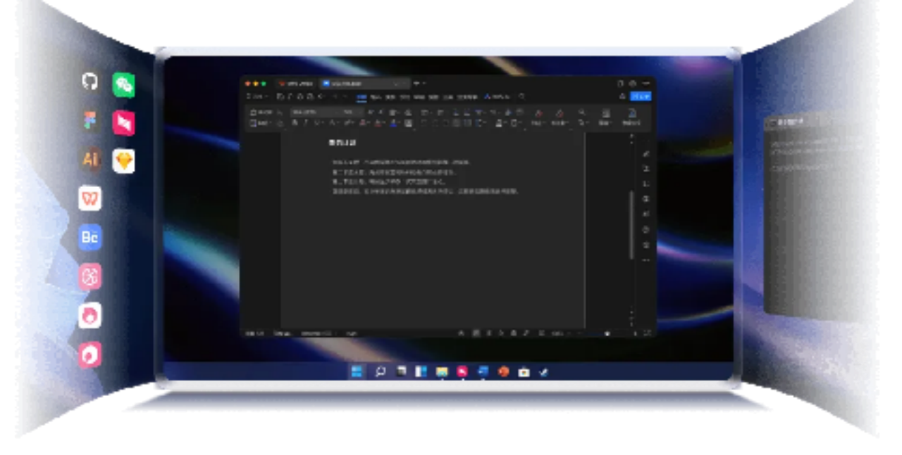The width and height of the screenshot is (902, 455).
Task: Open the Sketch app icon
Action: [123, 161]
